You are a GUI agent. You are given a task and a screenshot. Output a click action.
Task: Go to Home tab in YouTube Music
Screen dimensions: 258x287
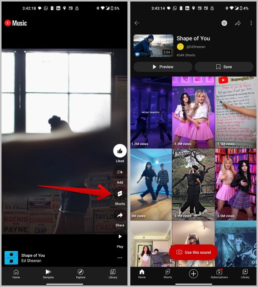point(16,274)
